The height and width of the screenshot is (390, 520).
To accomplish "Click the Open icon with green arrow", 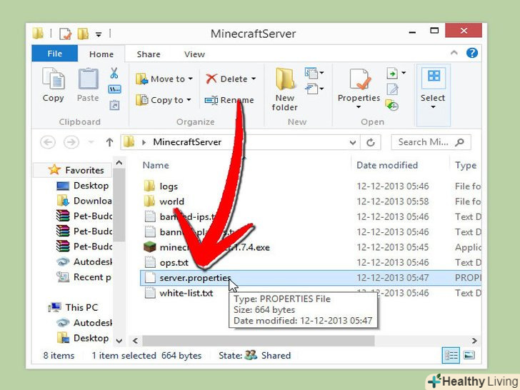I will (x=392, y=73).
